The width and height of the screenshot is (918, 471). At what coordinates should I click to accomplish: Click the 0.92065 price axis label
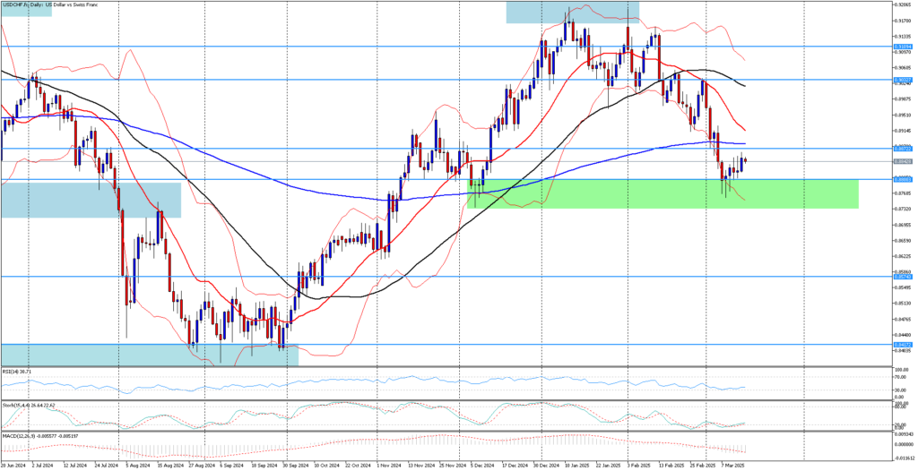(902, 4)
